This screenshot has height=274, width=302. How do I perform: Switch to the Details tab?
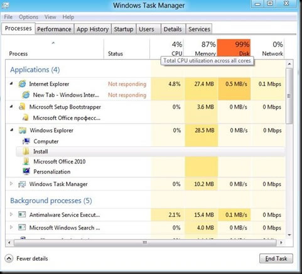pos(173,29)
